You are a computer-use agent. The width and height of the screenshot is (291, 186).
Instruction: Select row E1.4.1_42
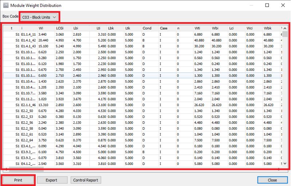coord(143,40)
